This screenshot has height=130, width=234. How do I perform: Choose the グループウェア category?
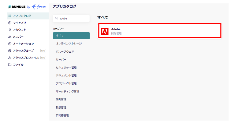(65, 51)
